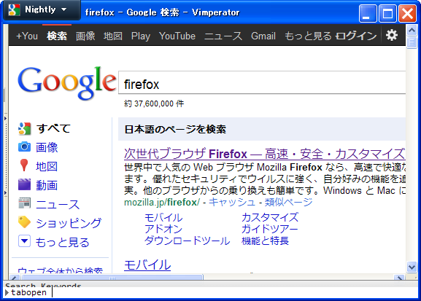Focus the search box containing firefox

pyautogui.click(x=262, y=83)
